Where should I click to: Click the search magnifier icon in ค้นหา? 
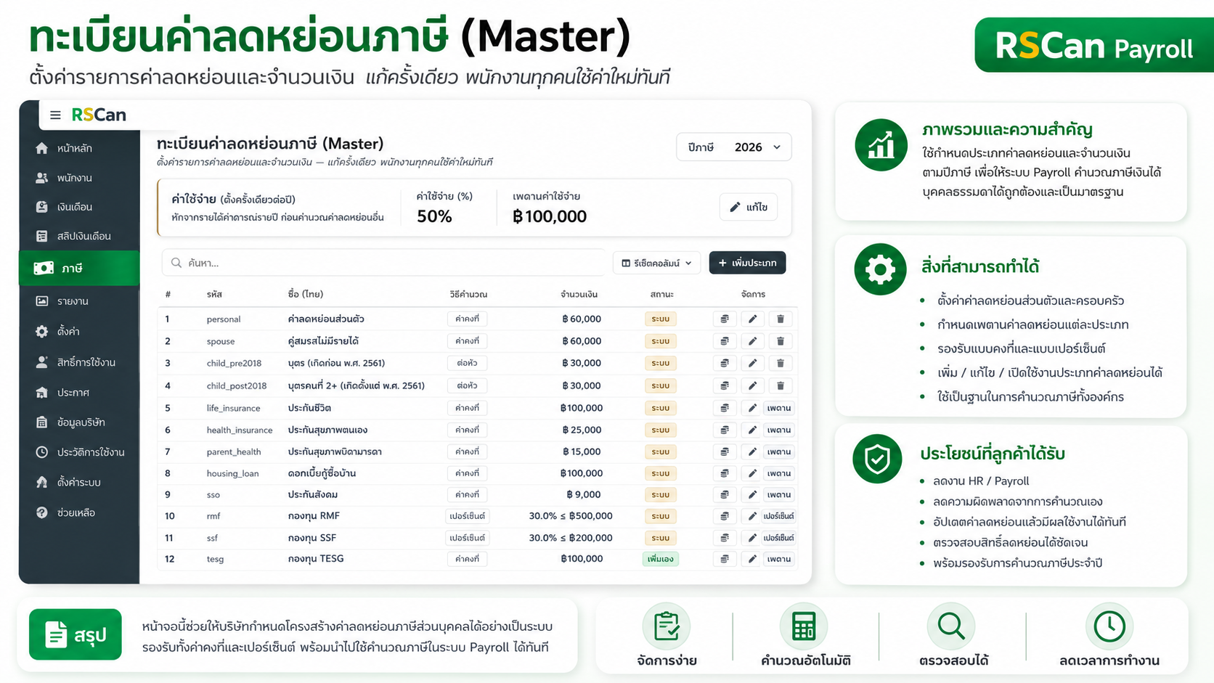coord(176,263)
